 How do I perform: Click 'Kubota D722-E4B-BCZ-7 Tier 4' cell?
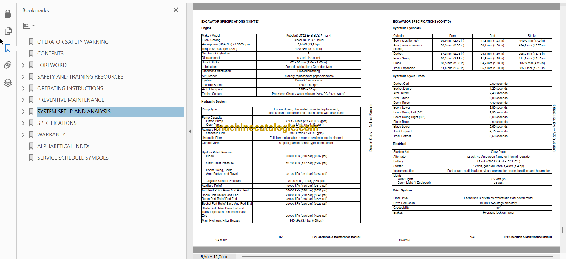point(308,36)
